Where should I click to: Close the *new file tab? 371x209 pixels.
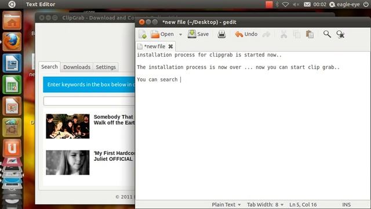point(170,46)
